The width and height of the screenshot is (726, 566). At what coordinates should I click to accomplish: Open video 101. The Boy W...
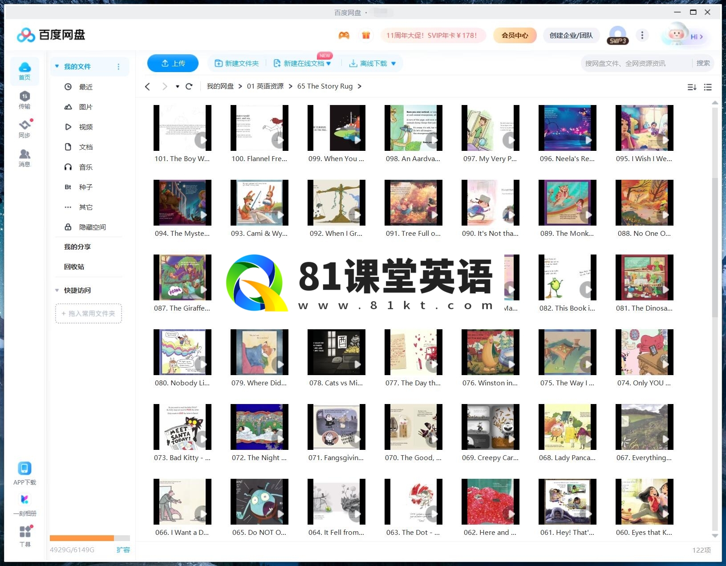coord(183,128)
